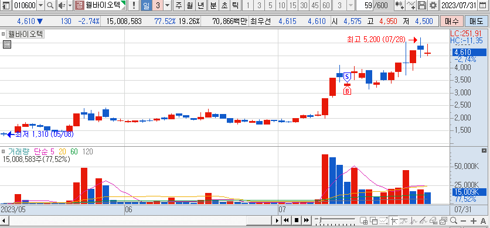Click the chart image capture icon
Viewport: 490px width, 228px height.
443,221
